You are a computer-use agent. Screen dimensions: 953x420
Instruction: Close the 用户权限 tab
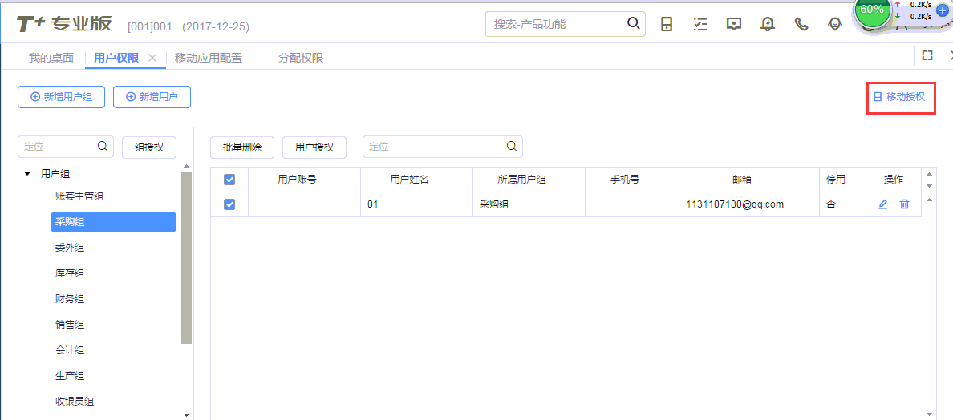[152, 58]
